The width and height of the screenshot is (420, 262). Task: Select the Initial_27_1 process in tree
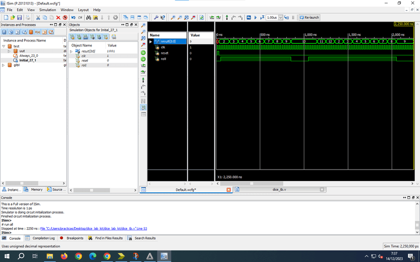[28, 60]
